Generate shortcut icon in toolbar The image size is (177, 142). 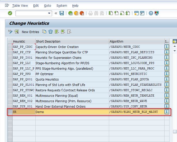(x=142, y=13)
